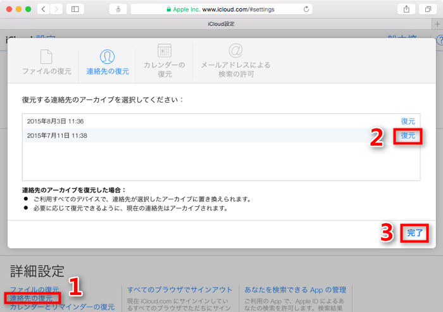Go forward with Safari's forward arrow
443x312 pixels.
point(56,9)
